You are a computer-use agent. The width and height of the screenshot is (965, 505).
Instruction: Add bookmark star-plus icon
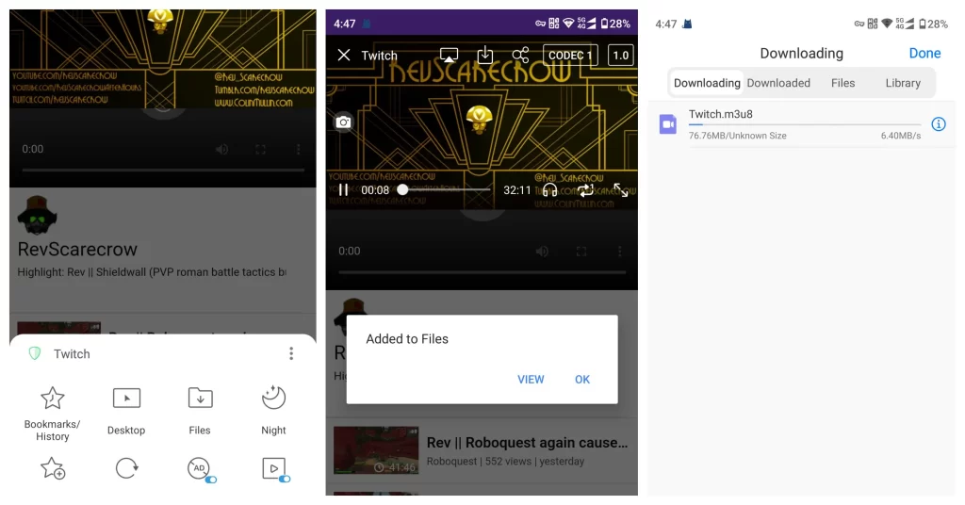pos(53,468)
